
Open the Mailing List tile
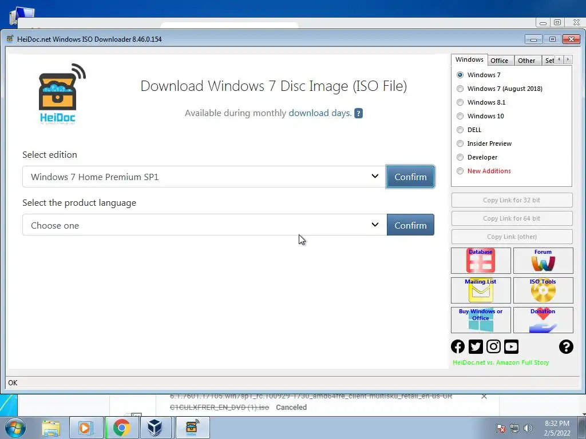click(481, 290)
